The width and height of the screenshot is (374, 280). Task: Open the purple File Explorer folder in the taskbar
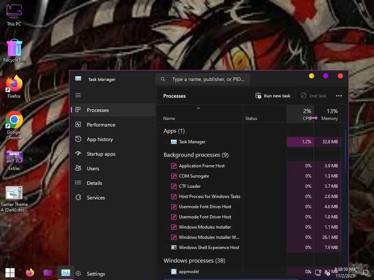point(48,273)
